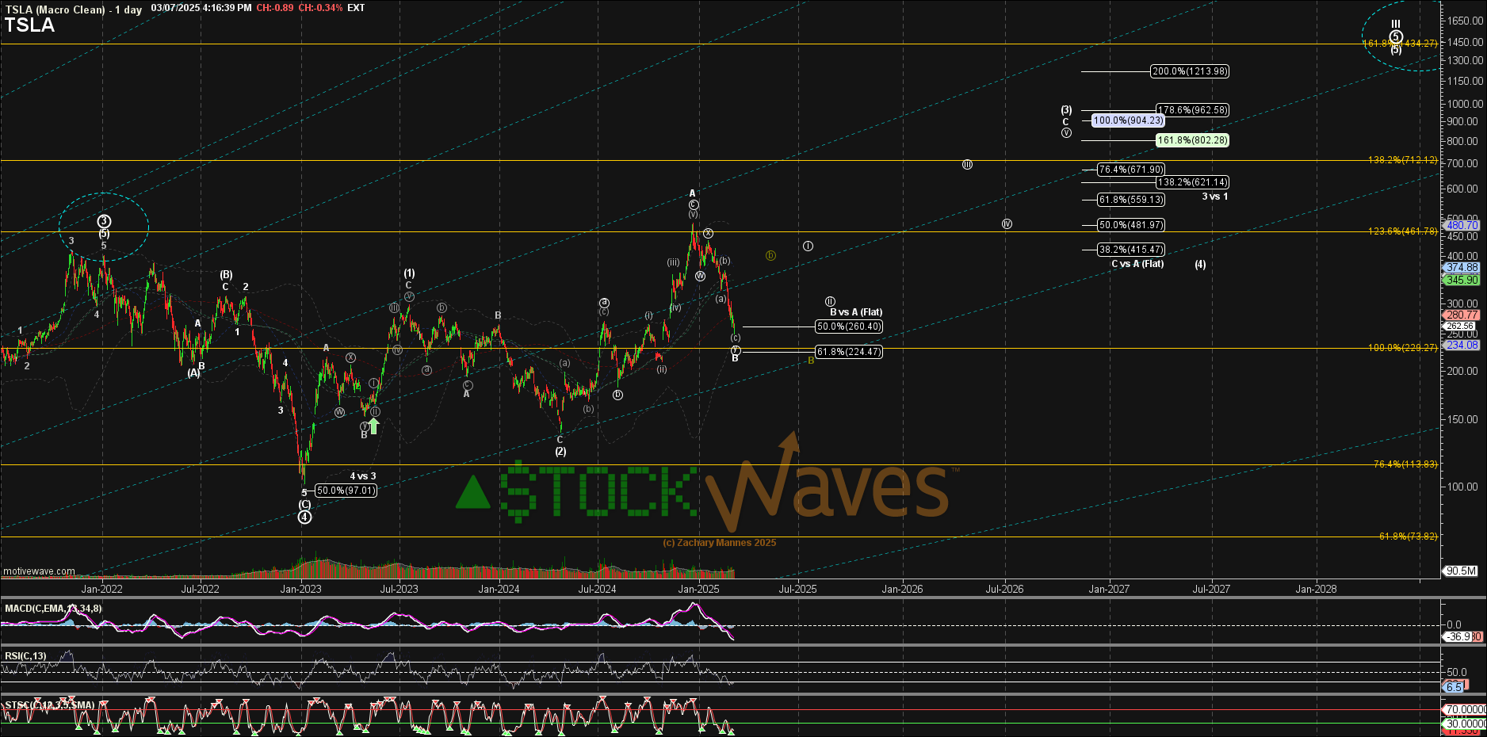Click the 4 vs 3 annotation
1487x737 pixels.
click(x=363, y=476)
